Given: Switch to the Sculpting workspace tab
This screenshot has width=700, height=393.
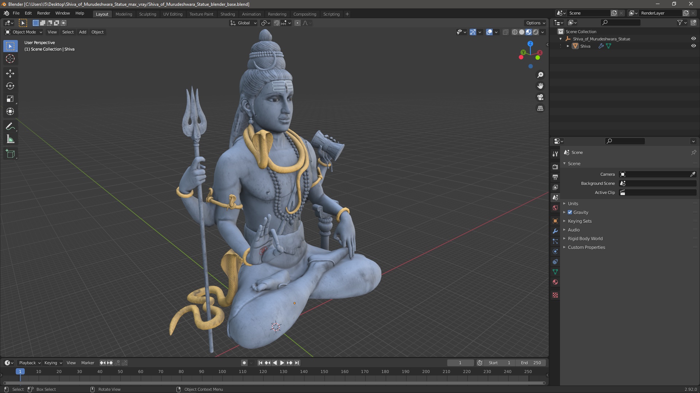Looking at the screenshot, I should pyautogui.click(x=147, y=14).
